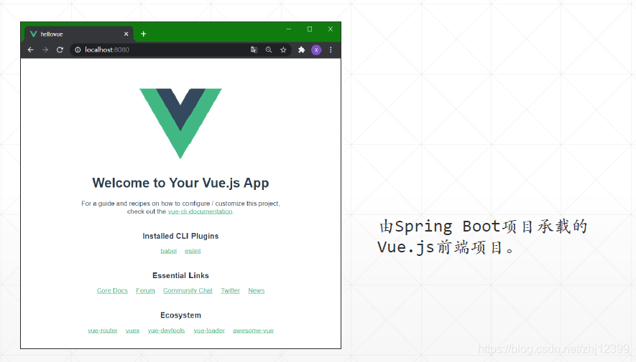This screenshot has width=636, height=362.
Task: Click the zoom magnifier icon
Action: (x=269, y=49)
